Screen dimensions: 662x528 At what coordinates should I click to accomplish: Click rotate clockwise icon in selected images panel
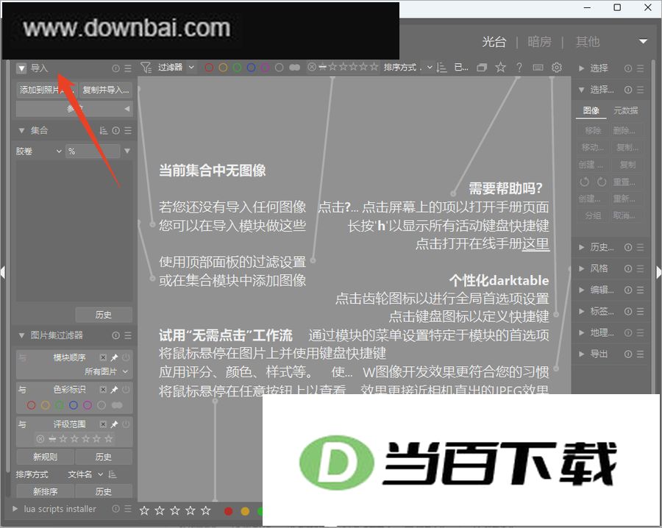click(602, 182)
